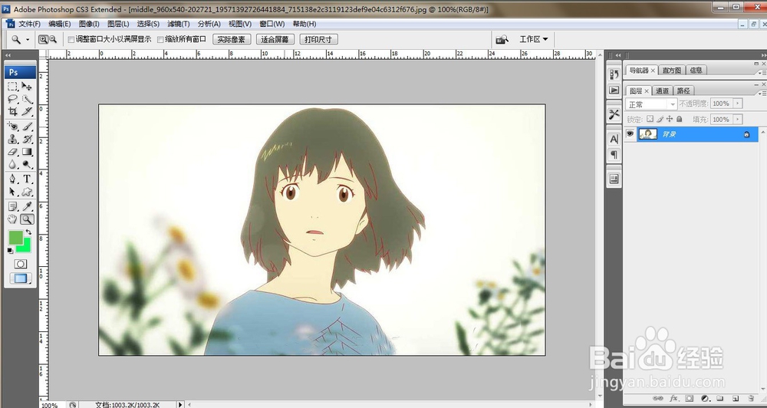This screenshot has height=408, width=767.
Task: Select the Lasso tool
Action: [13, 99]
